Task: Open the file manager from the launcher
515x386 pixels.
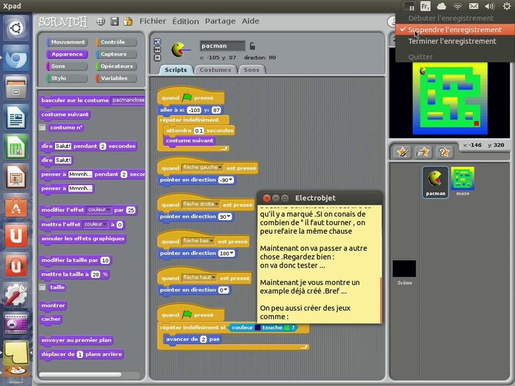Action: (x=16, y=87)
